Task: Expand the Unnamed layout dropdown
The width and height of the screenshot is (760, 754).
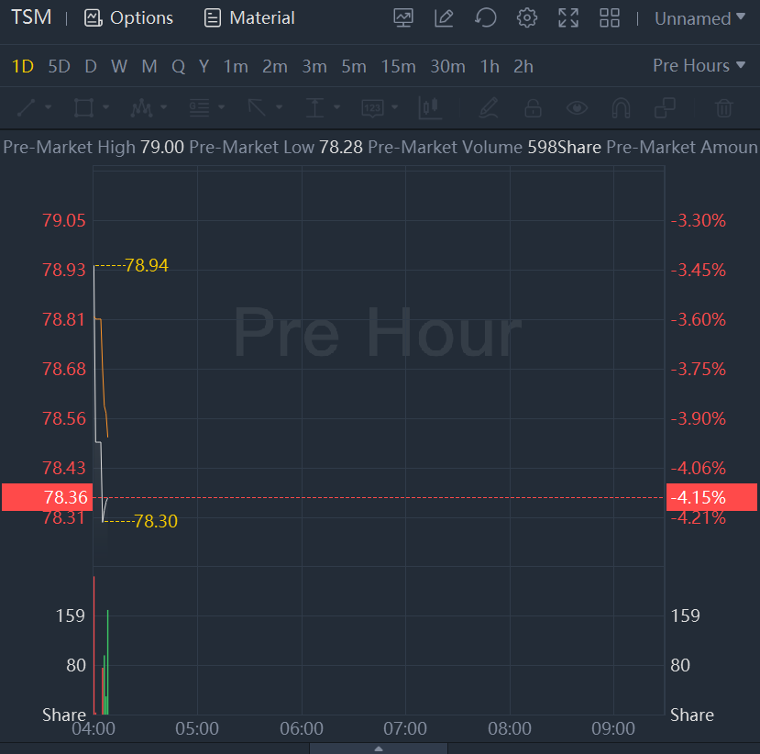Action: (x=699, y=18)
